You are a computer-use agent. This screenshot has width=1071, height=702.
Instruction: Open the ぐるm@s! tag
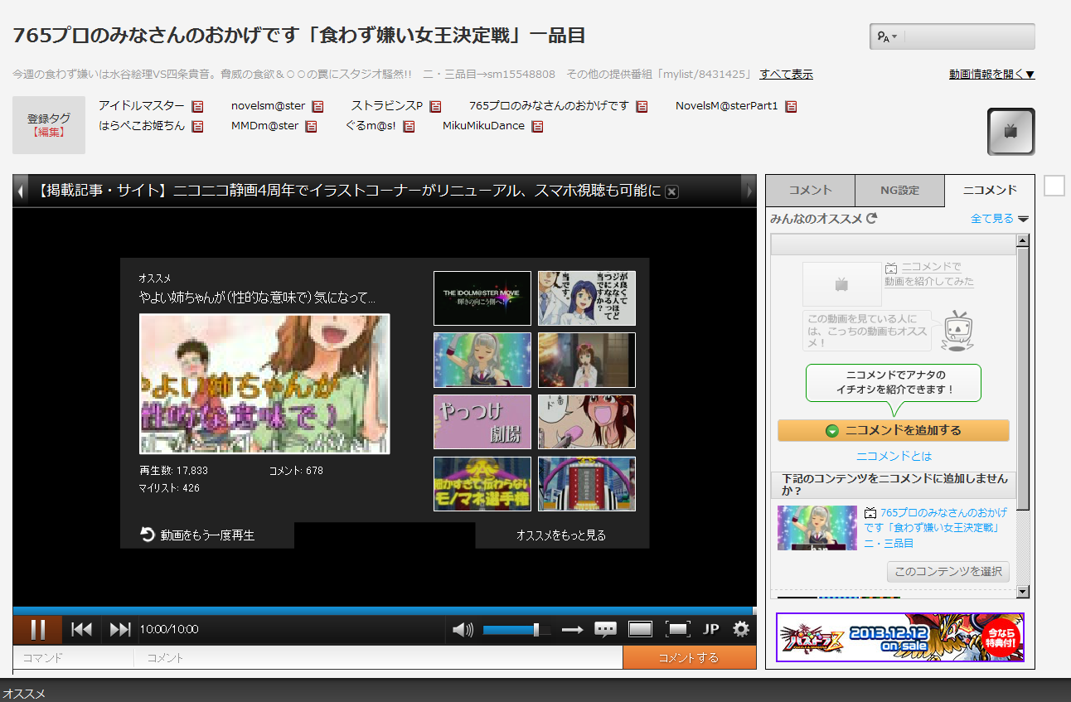click(371, 125)
